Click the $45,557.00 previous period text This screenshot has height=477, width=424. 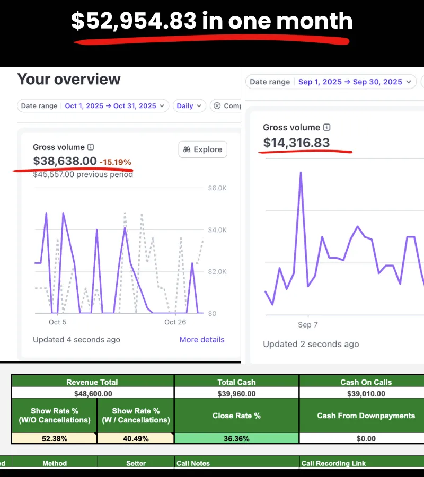(83, 174)
